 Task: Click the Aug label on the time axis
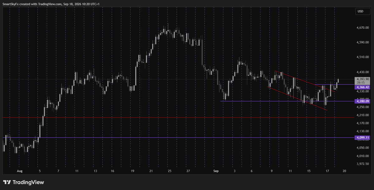point(20,171)
